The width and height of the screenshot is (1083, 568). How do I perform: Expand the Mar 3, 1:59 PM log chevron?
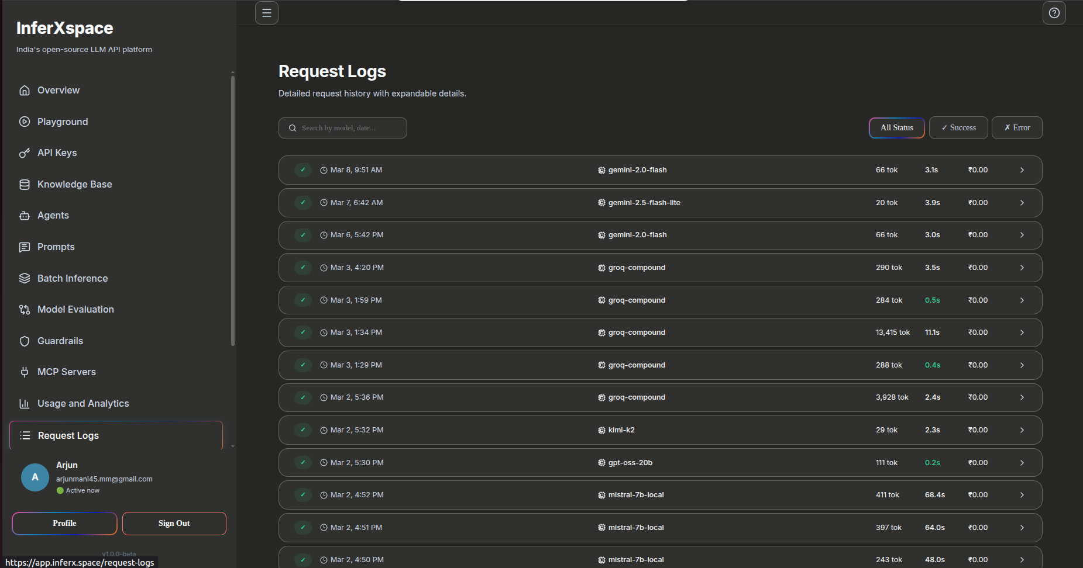(x=1022, y=300)
